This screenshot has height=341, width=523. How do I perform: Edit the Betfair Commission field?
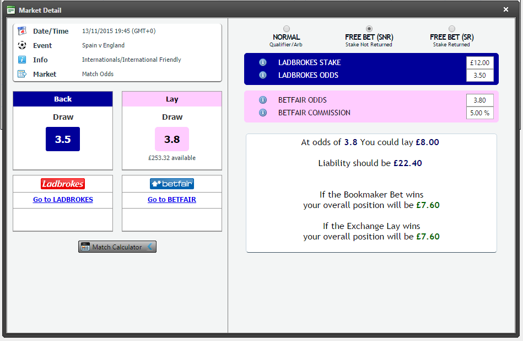click(x=479, y=113)
